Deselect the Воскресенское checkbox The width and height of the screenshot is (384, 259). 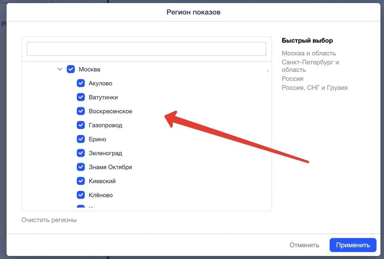tap(81, 111)
